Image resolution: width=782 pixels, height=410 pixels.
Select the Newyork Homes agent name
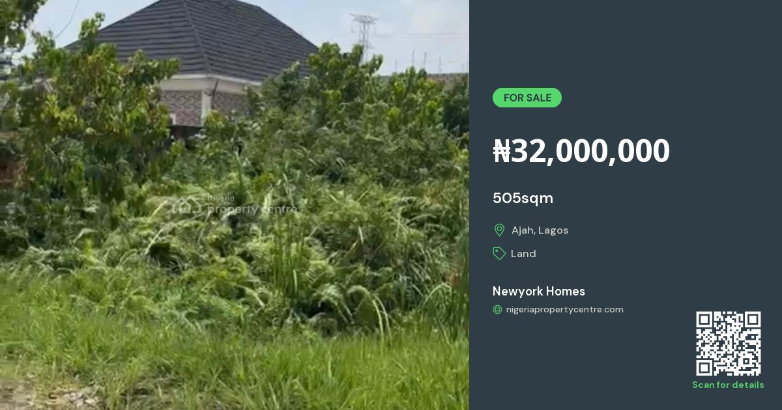point(539,291)
